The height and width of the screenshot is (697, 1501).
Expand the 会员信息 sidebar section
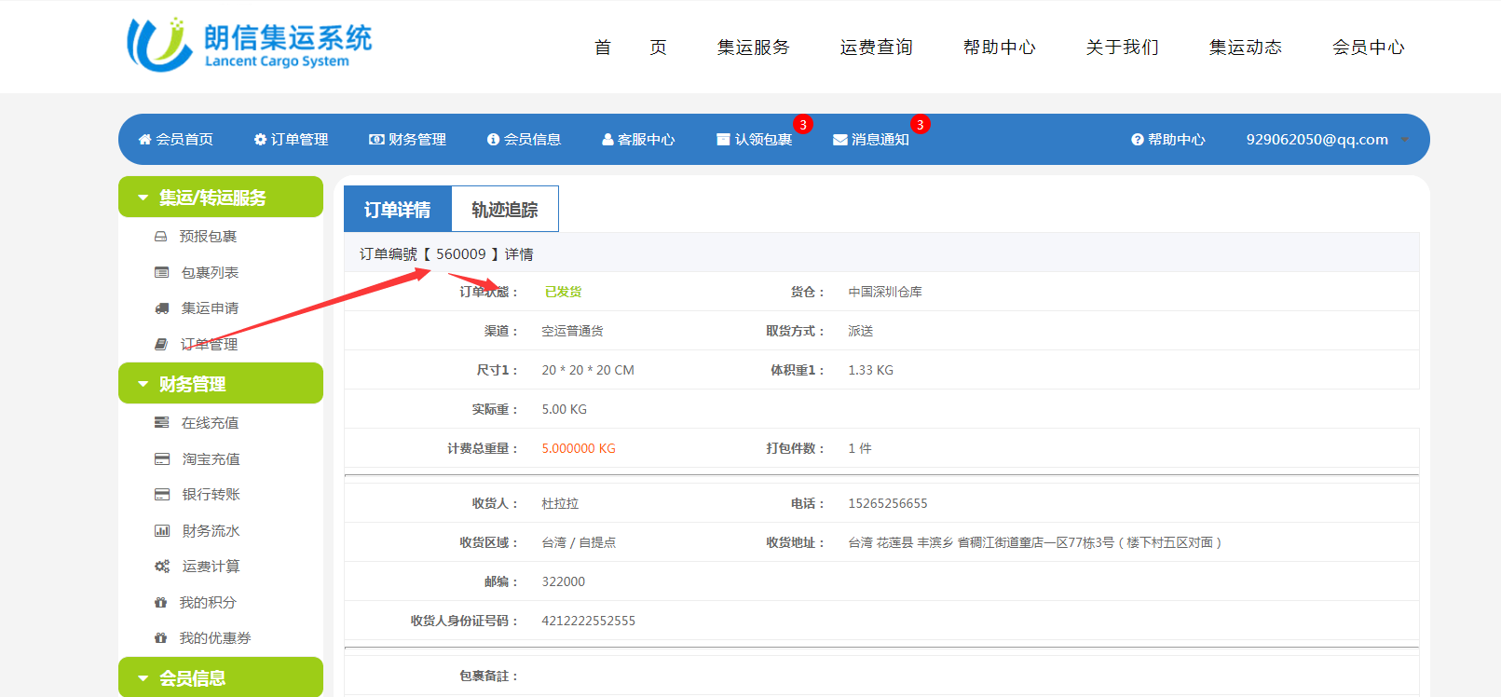(220, 677)
